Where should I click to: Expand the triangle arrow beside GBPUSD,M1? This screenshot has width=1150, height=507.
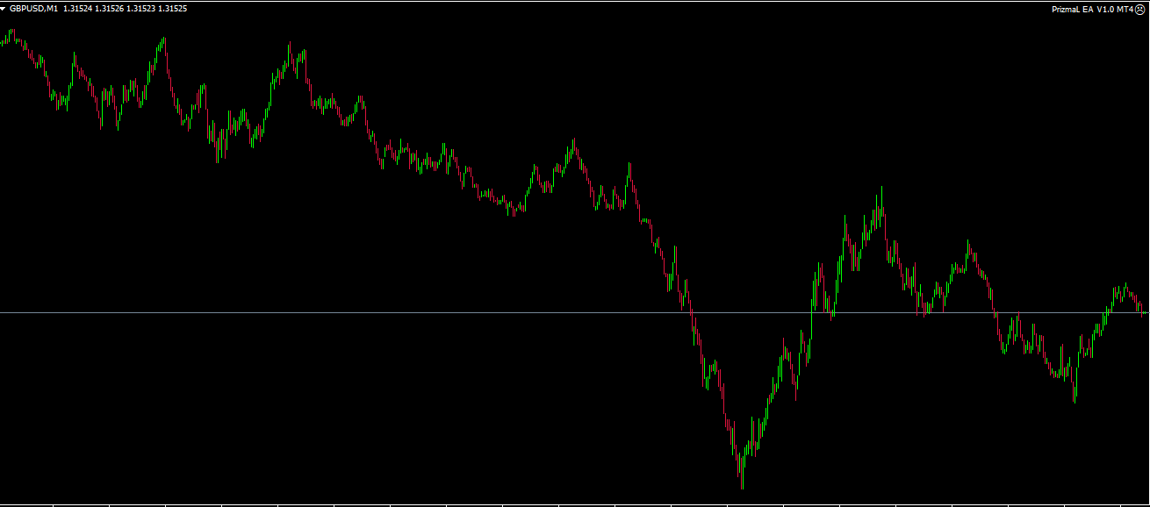coord(4,9)
